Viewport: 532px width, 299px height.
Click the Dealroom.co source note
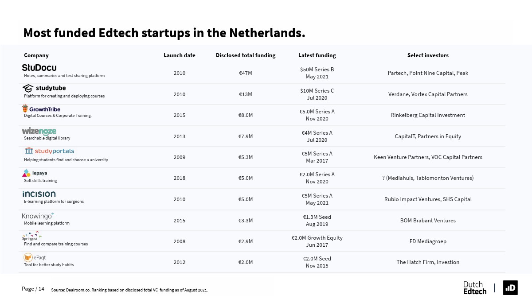(129, 290)
